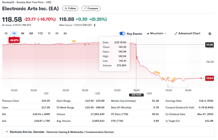Click the red current price dot at line end

(x=201, y=78)
